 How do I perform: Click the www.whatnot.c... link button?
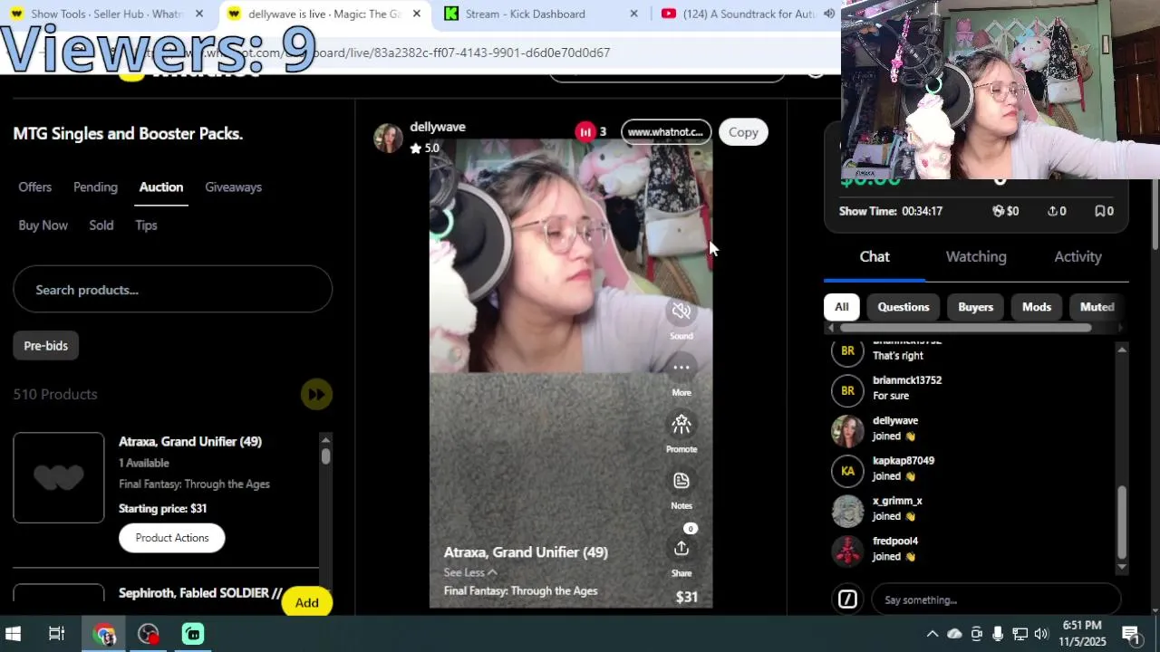[x=666, y=132]
